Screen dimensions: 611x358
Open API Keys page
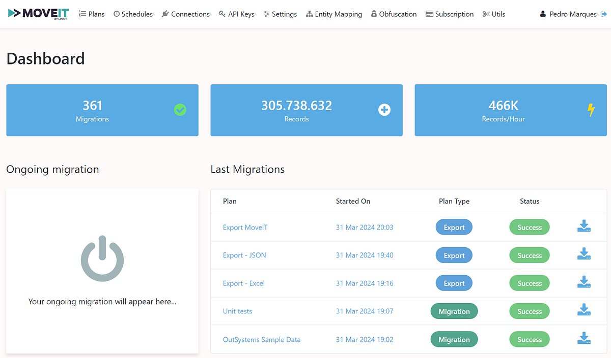pyautogui.click(x=236, y=14)
